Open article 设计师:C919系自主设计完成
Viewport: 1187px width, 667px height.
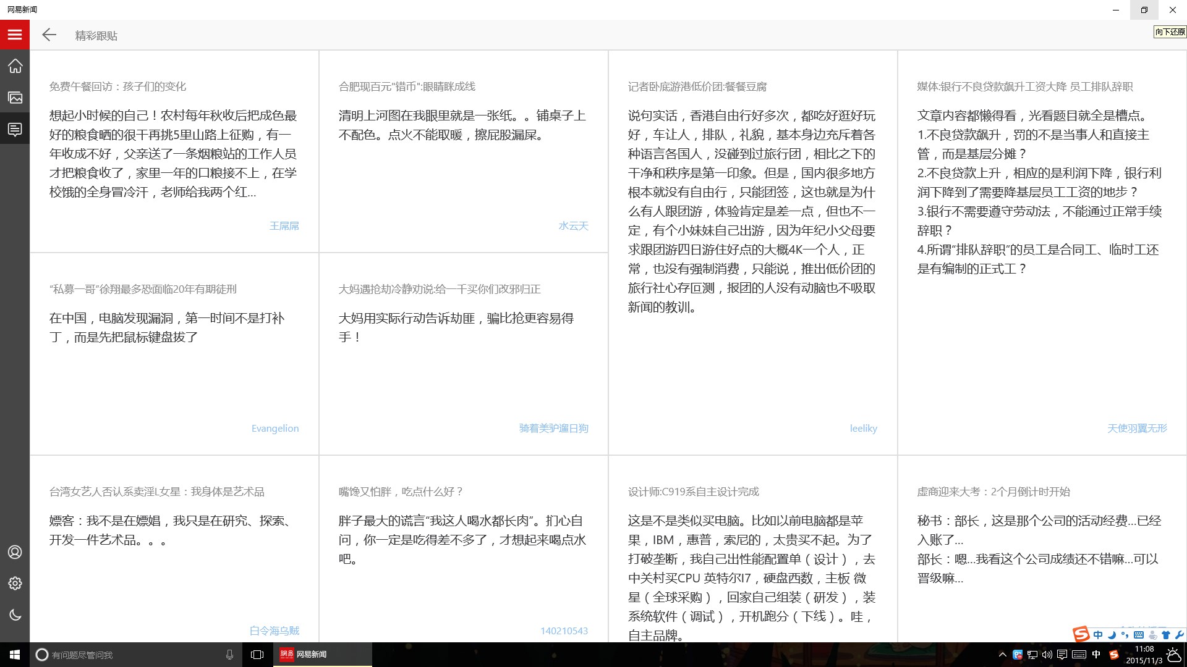[693, 492]
